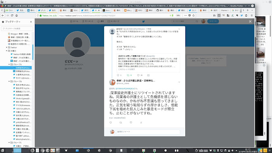Open ビビビーッ avatar in top tweet
Image resolution: width=272 pixels, height=153 pixels.
click(x=112, y=31)
